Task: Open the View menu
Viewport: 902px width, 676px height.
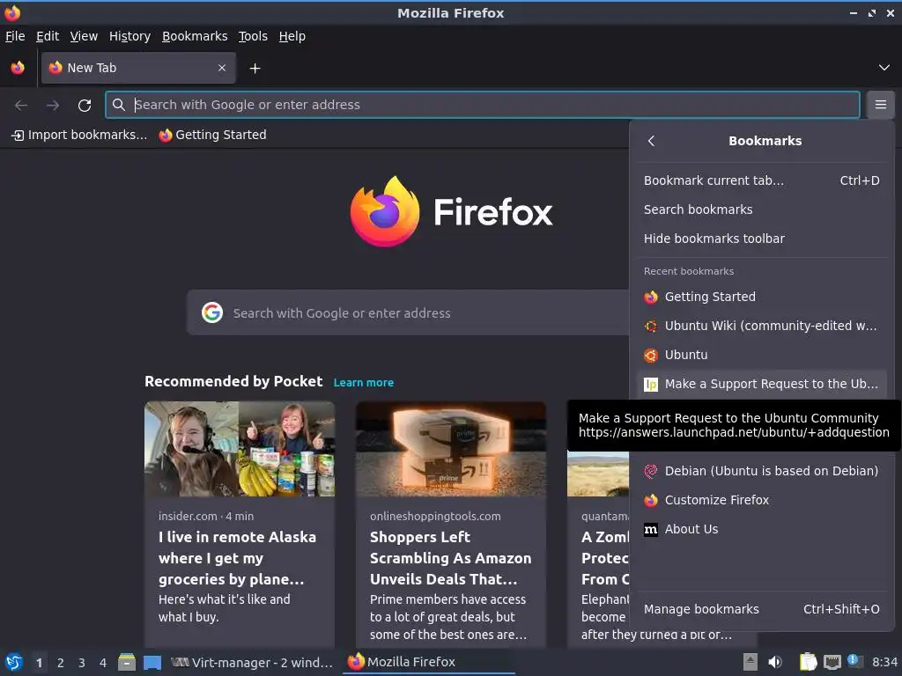Action: click(84, 36)
